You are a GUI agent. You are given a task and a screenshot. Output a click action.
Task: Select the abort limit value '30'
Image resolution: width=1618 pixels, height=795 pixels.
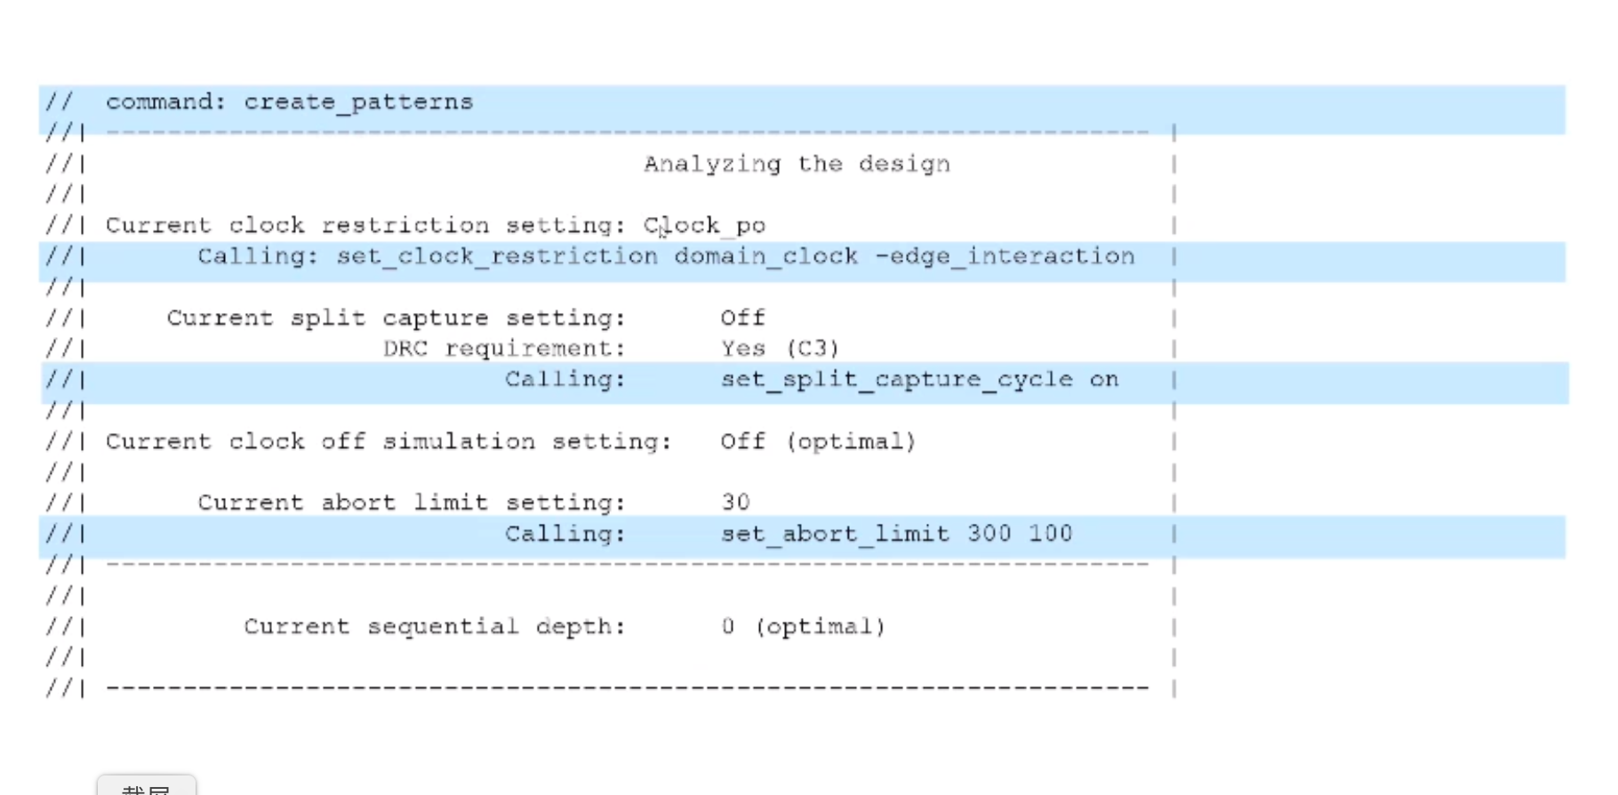736,502
